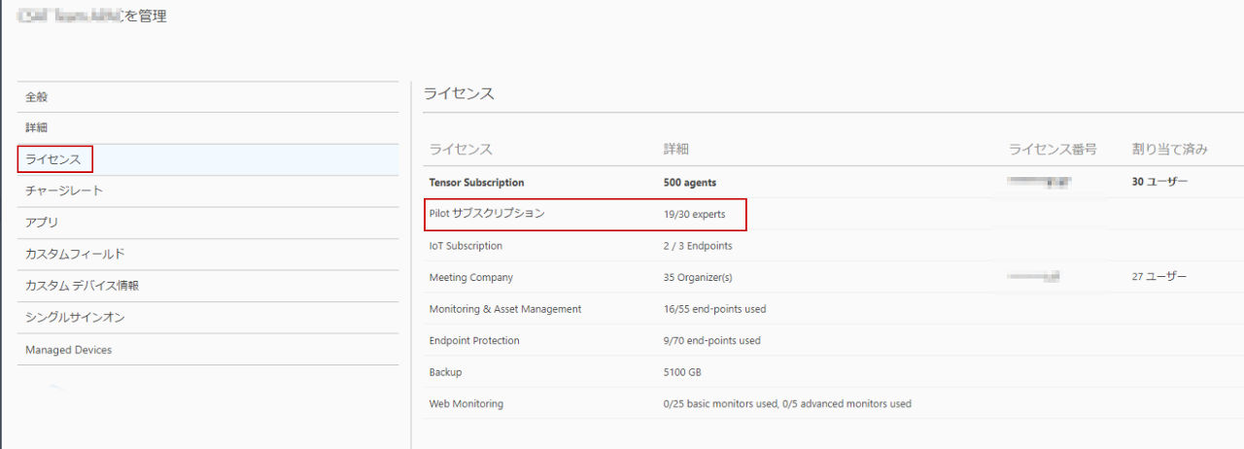This screenshot has height=449, width=1244.
Task: Open the アプリ sidebar section
Action: [208, 223]
